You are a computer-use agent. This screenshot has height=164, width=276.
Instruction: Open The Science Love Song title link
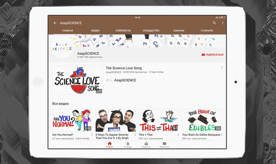[x=124, y=68]
